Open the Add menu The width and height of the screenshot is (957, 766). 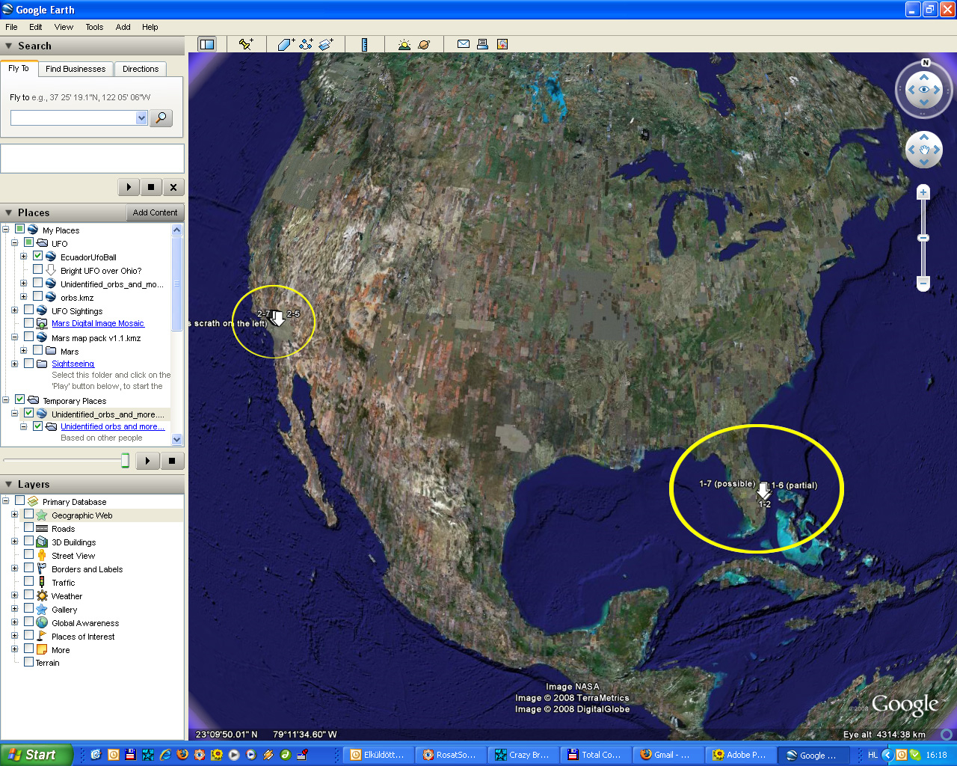(123, 27)
